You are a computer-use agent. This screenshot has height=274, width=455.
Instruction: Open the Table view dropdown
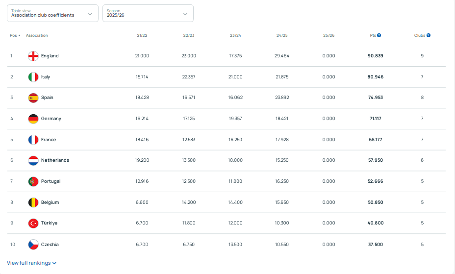(52, 13)
